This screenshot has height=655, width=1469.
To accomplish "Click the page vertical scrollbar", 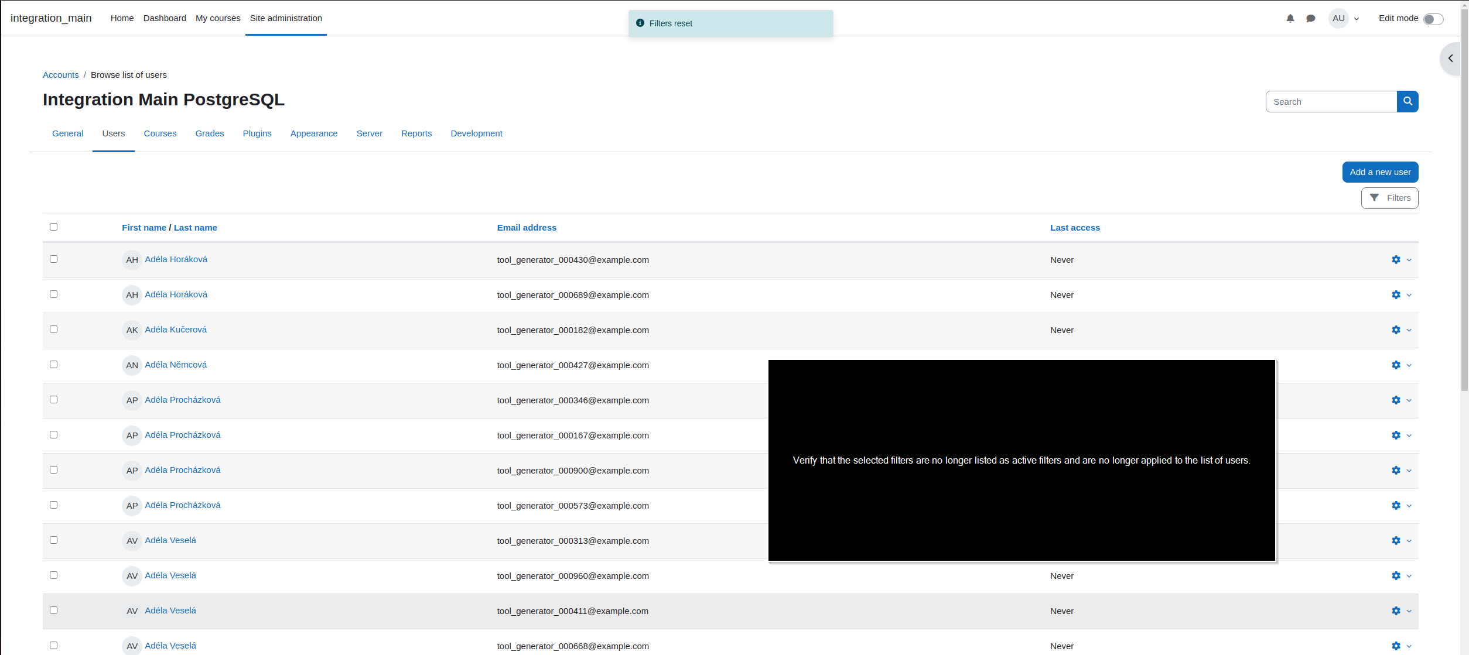I will coord(1464,199).
